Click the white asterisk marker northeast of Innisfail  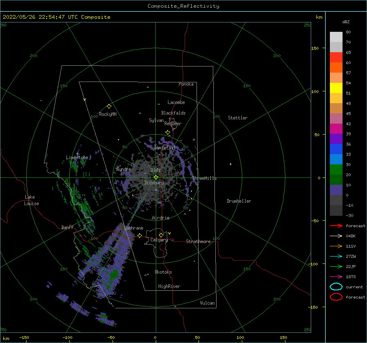tap(194, 140)
